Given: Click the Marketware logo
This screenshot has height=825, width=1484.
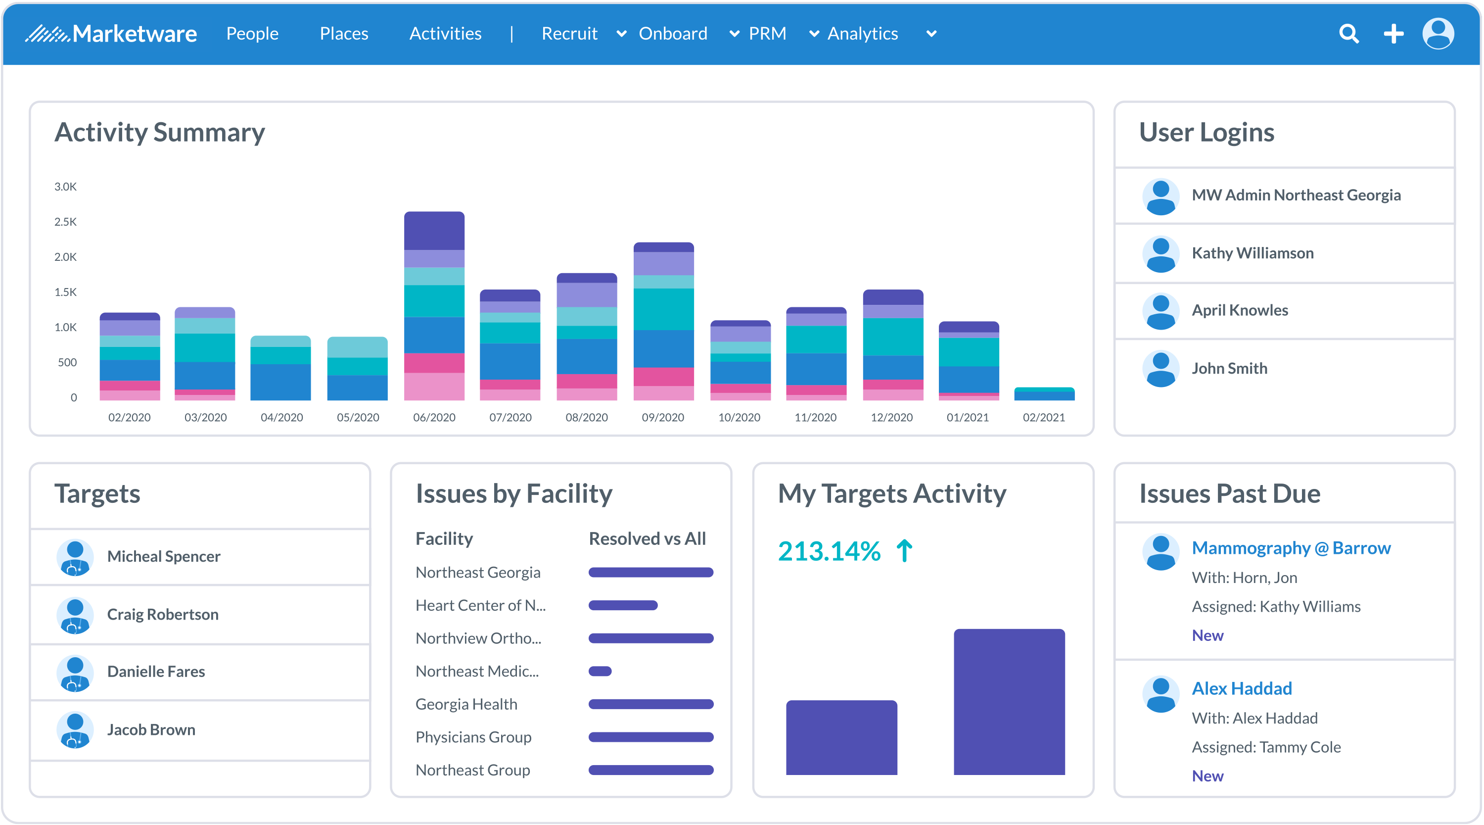Looking at the screenshot, I should click(111, 34).
